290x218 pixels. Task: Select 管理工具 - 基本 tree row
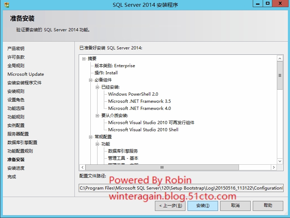pyautogui.click(x=123, y=158)
